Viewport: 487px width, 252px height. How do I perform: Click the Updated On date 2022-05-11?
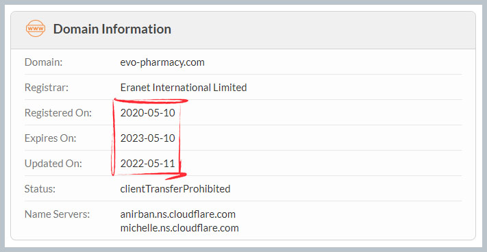pyautogui.click(x=148, y=164)
